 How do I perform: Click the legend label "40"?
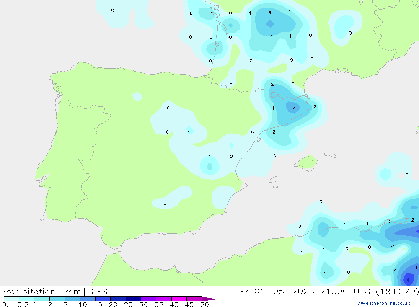click(174, 304)
